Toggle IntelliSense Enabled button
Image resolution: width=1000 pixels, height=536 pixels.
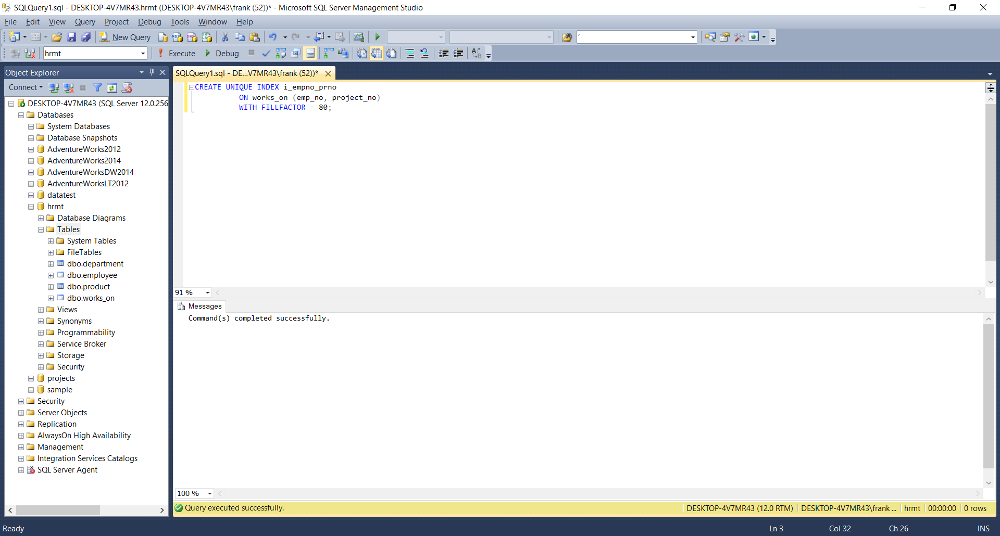pyautogui.click(x=310, y=53)
